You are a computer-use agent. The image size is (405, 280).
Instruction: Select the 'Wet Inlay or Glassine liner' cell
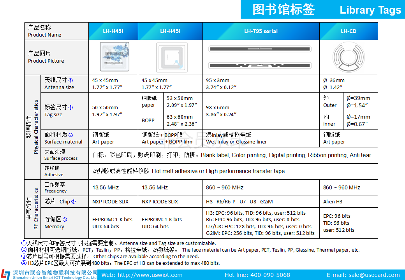tap(261, 138)
